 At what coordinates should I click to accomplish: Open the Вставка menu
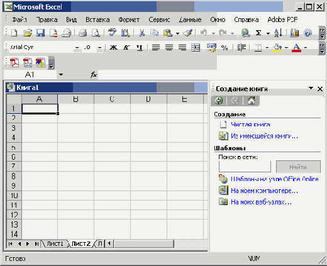click(97, 19)
